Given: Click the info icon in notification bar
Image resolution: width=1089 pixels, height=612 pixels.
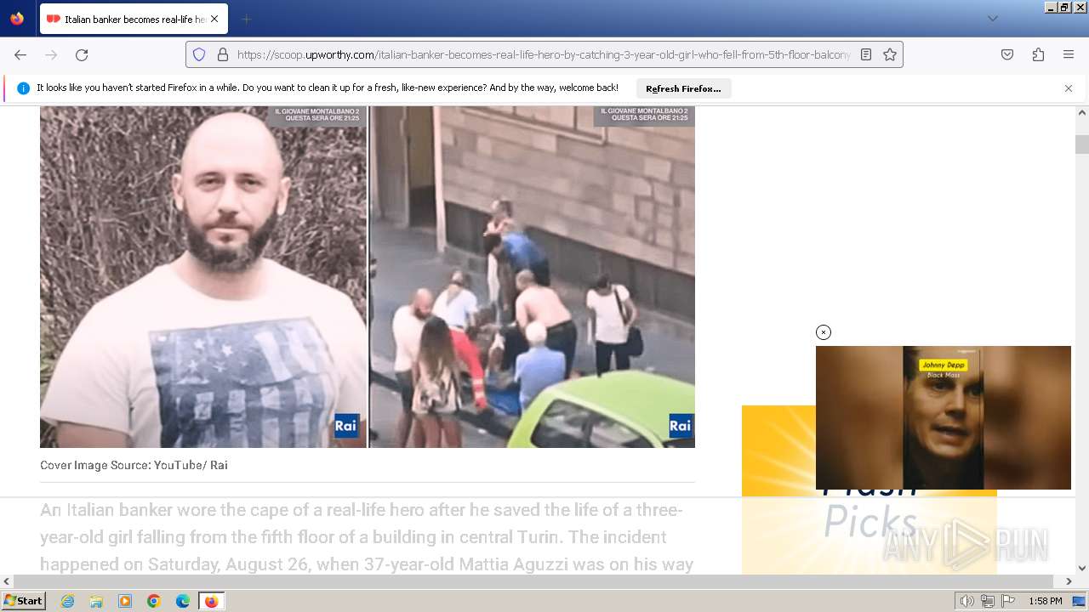Looking at the screenshot, I should tap(23, 88).
